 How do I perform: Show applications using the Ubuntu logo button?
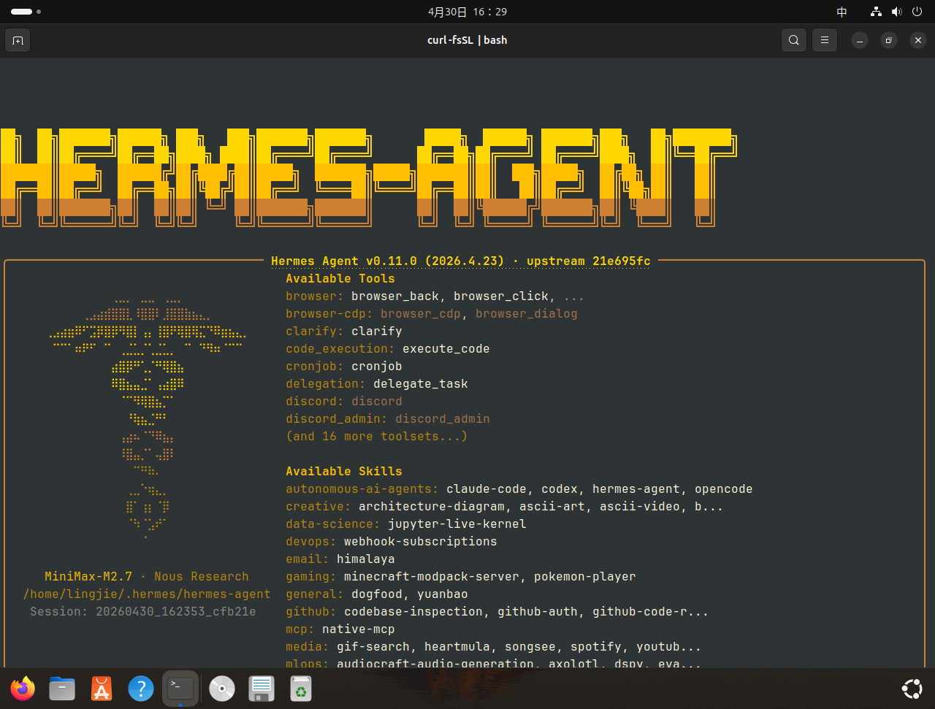[912, 689]
